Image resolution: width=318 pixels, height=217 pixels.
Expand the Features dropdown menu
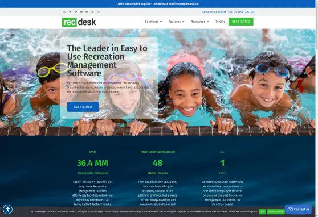pyautogui.click(x=176, y=22)
